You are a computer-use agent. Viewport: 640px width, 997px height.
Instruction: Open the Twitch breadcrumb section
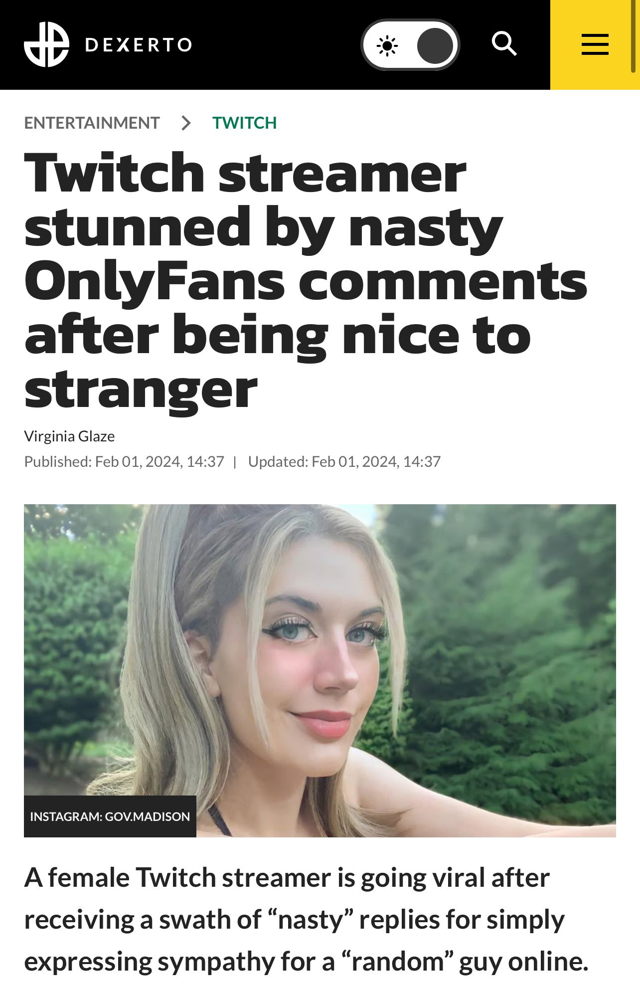[x=244, y=123]
